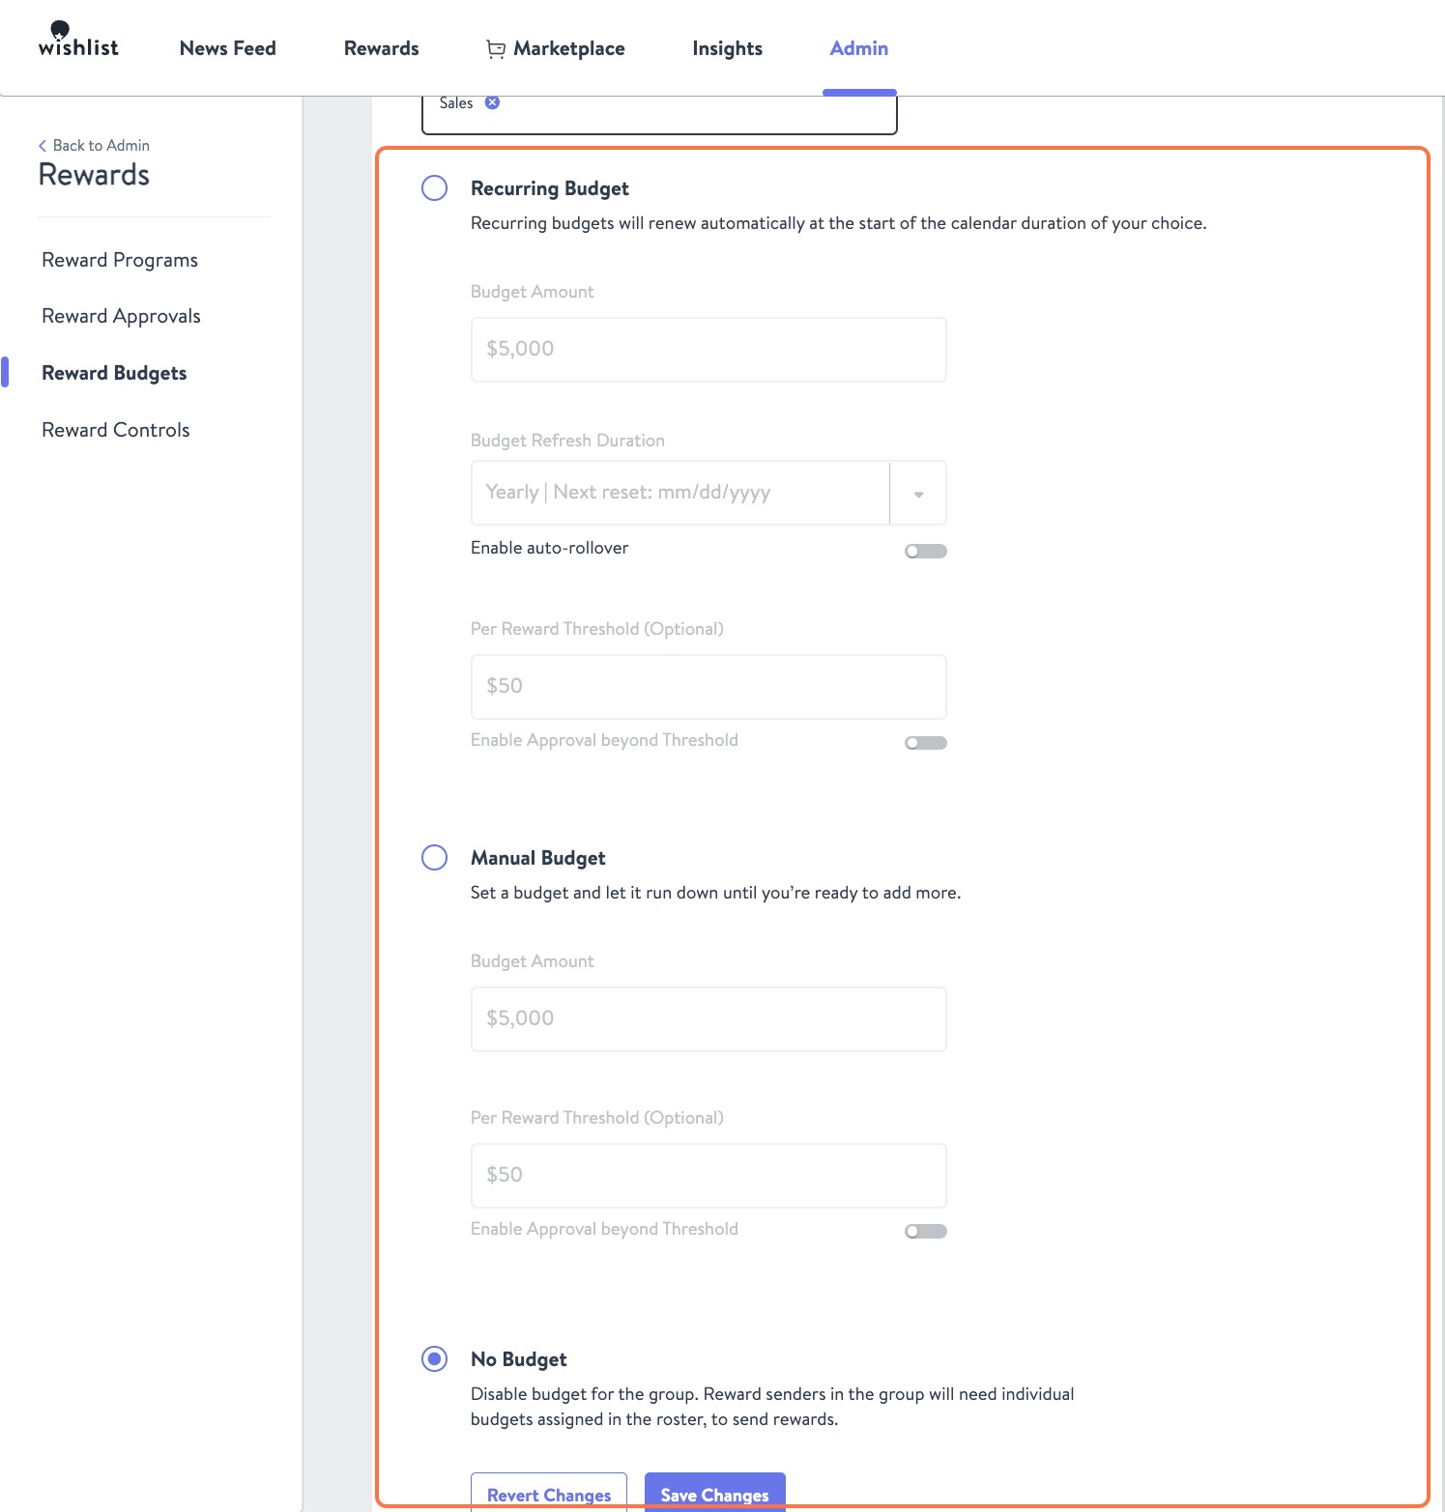Select the Recurring Budget option

[434, 187]
